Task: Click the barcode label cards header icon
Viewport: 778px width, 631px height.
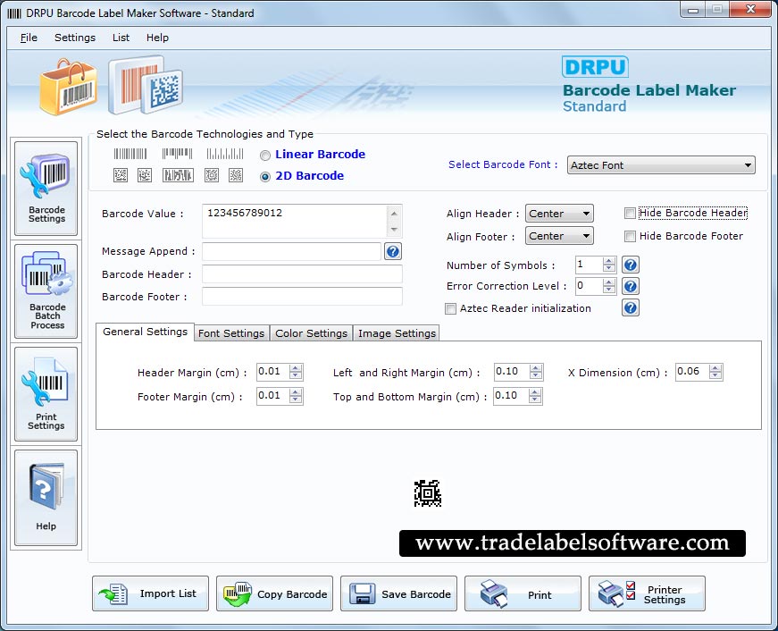Action: [x=146, y=85]
